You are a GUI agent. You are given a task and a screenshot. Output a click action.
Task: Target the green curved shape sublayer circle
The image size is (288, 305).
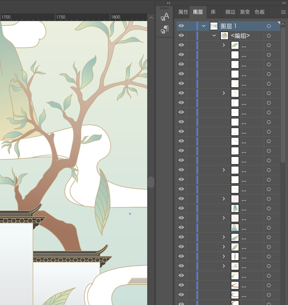click(269, 276)
